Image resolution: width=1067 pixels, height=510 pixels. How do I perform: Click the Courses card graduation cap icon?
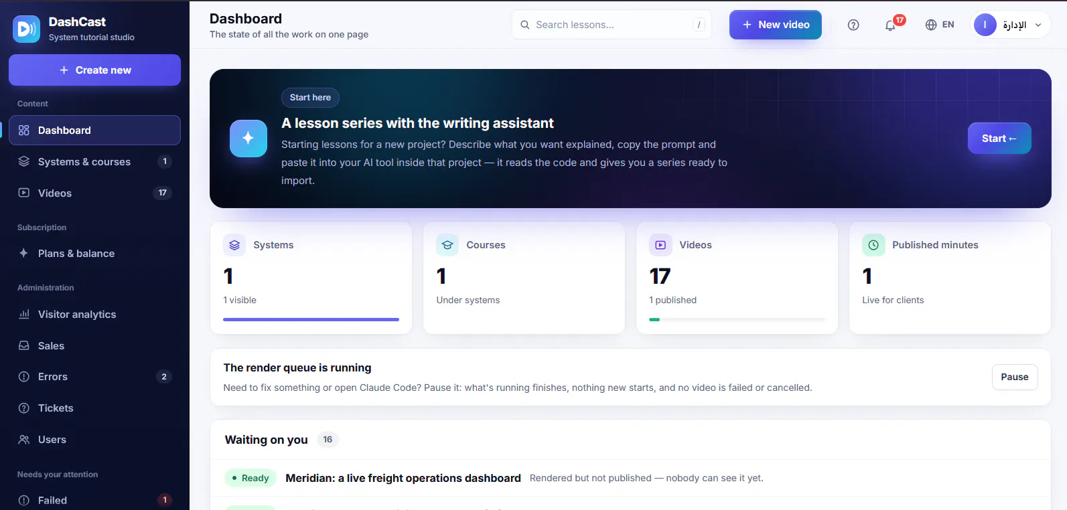point(447,245)
